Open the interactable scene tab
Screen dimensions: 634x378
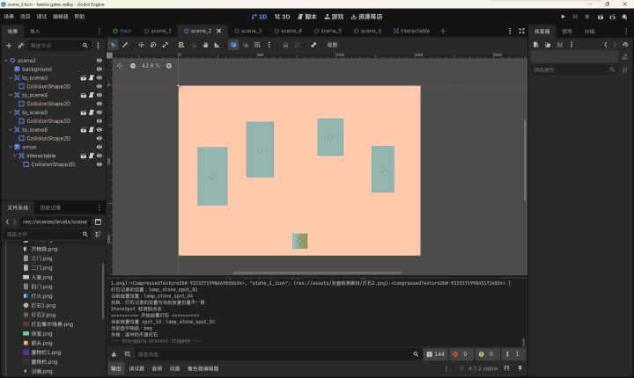click(411, 31)
